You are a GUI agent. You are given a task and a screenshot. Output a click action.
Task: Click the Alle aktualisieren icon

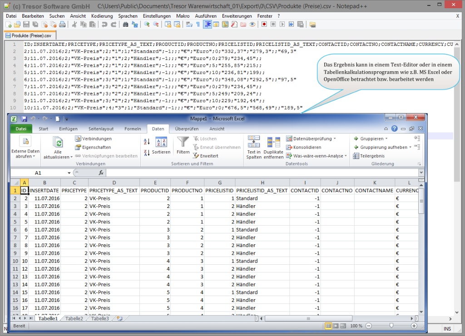coord(58,143)
